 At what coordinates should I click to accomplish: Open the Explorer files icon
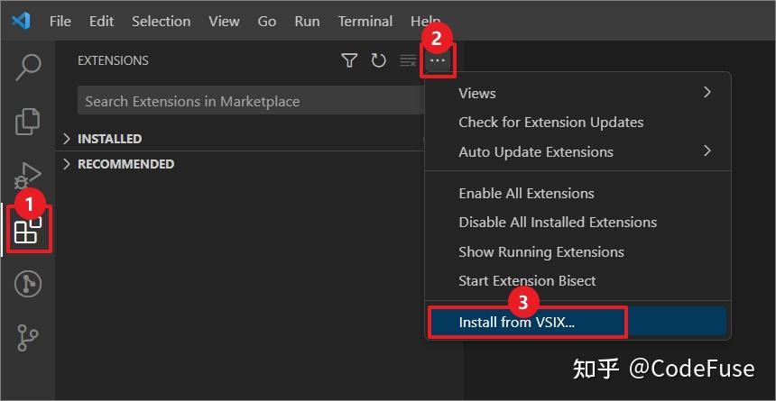click(28, 121)
